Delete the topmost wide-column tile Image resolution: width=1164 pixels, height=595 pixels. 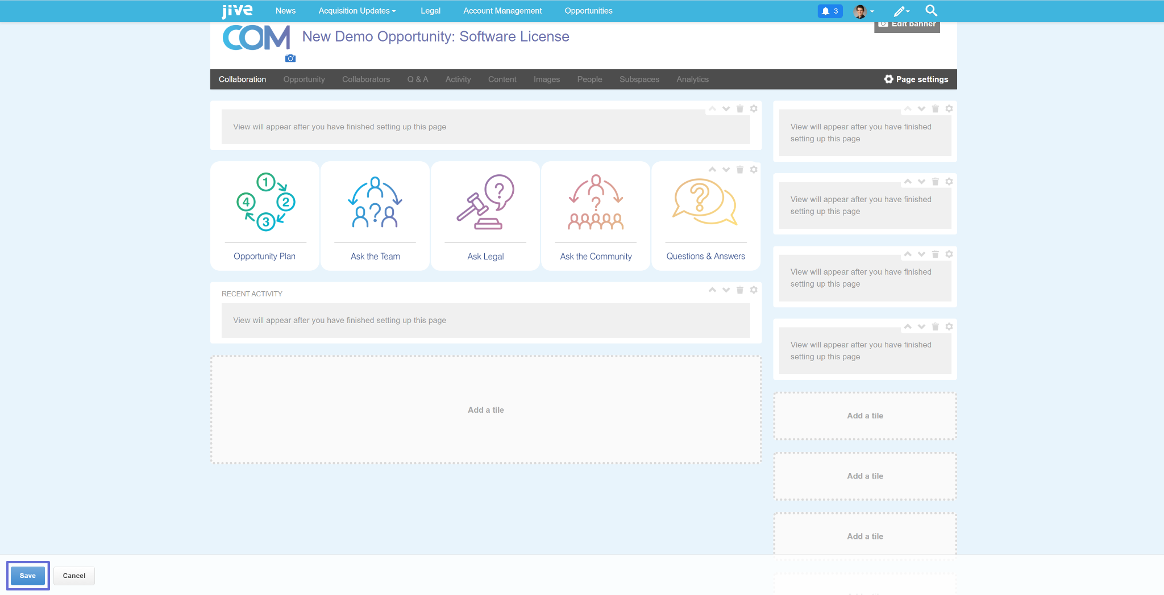(740, 108)
